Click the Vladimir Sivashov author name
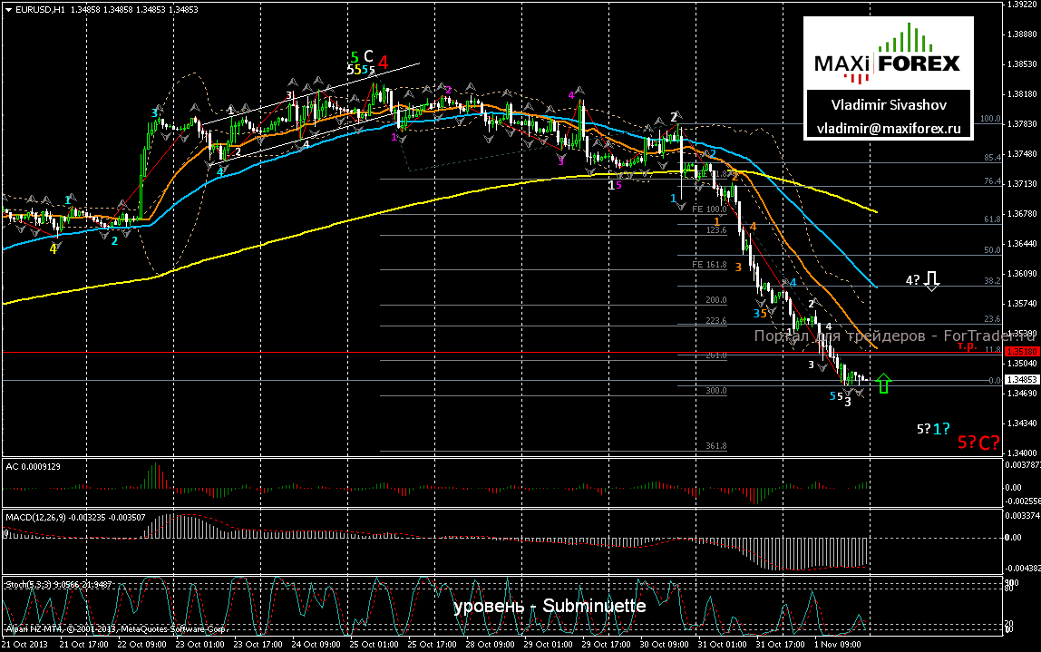The image size is (1041, 652). [x=888, y=104]
